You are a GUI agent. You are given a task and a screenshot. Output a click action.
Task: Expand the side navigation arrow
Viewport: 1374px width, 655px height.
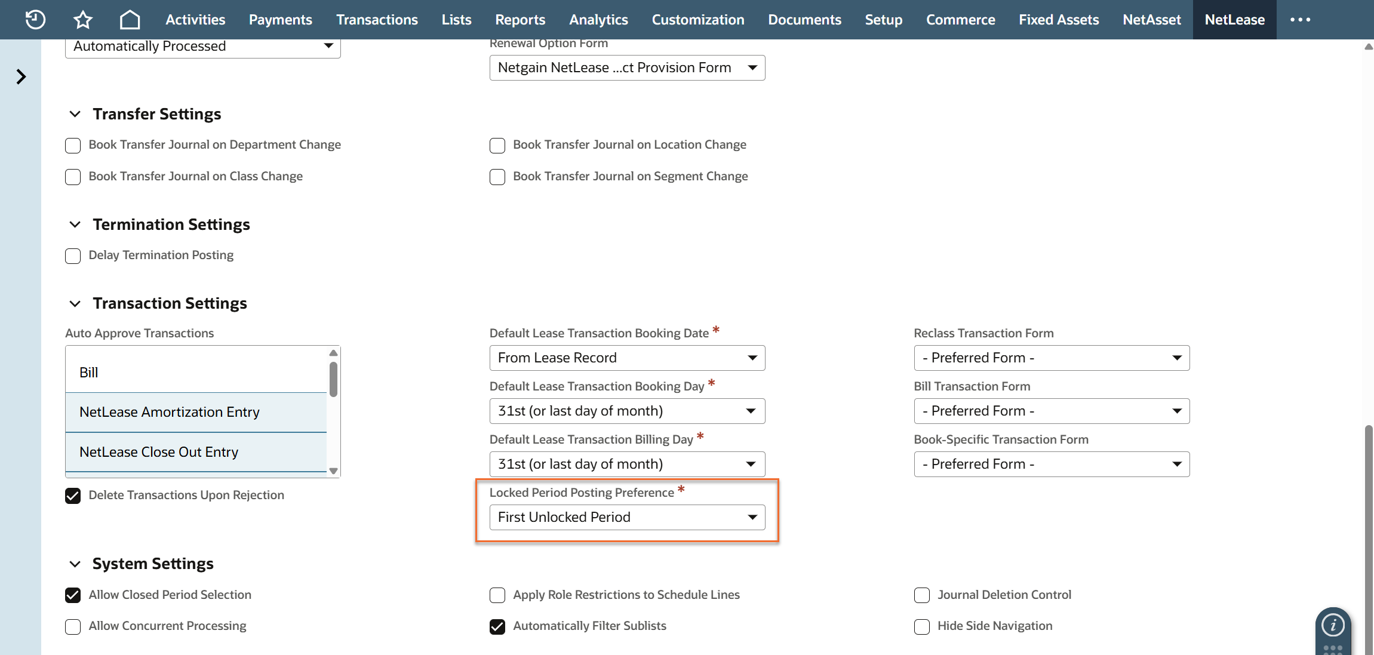[x=21, y=76]
